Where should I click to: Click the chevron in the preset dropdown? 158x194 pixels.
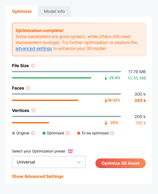(79, 162)
